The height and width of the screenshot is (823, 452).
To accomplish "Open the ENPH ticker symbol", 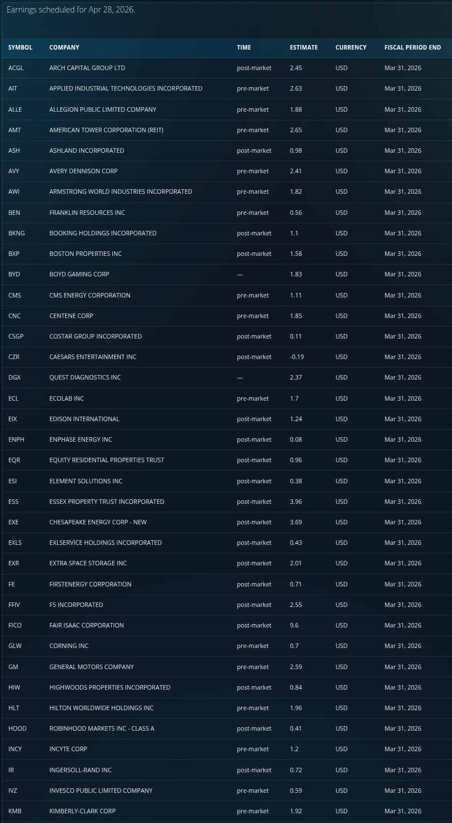I will tap(17, 439).
